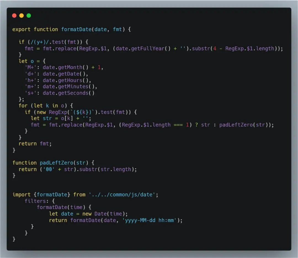Click the 'h+' object key

31,80
